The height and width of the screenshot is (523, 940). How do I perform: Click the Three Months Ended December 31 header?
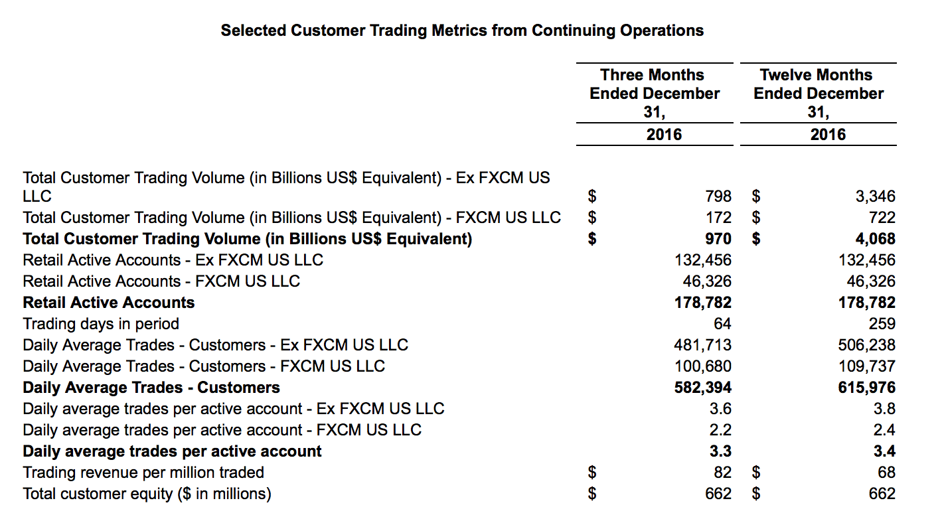click(x=654, y=94)
